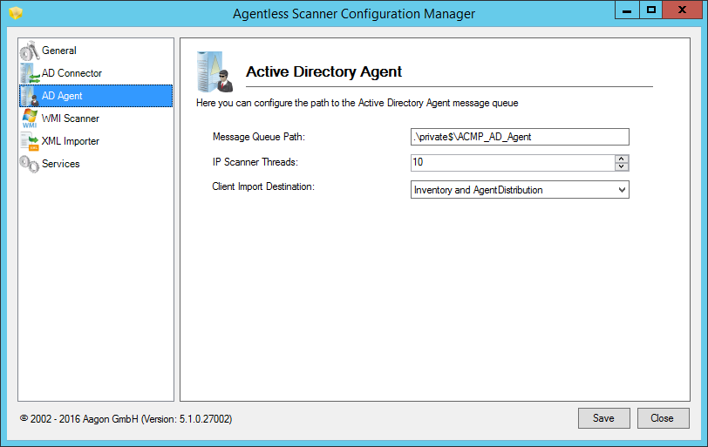The width and height of the screenshot is (708, 447).
Task: Open the XML Importer page
Action: [96, 141]
